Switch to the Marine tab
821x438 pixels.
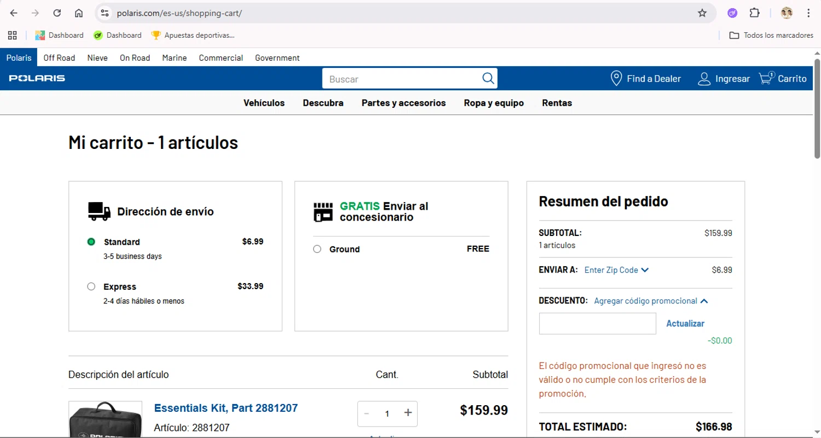[175, 57]
